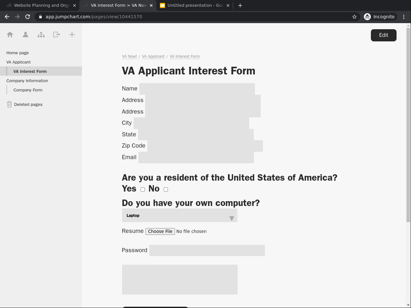Screen dimensions: 411x308
Task: Bookmark this page with star icon
Action: (354, 17)
